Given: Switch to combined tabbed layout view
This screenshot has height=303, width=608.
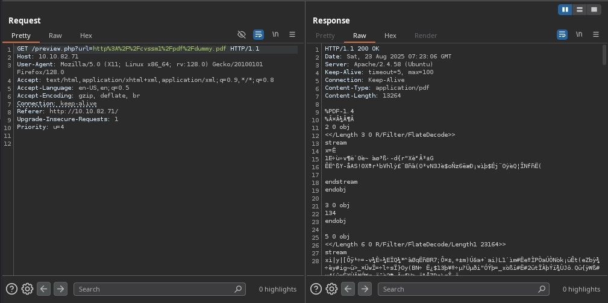Looking at the screenshot, I should [594, 10].
